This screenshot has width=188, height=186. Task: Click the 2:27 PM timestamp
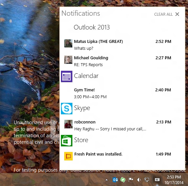tap(163, 58)
